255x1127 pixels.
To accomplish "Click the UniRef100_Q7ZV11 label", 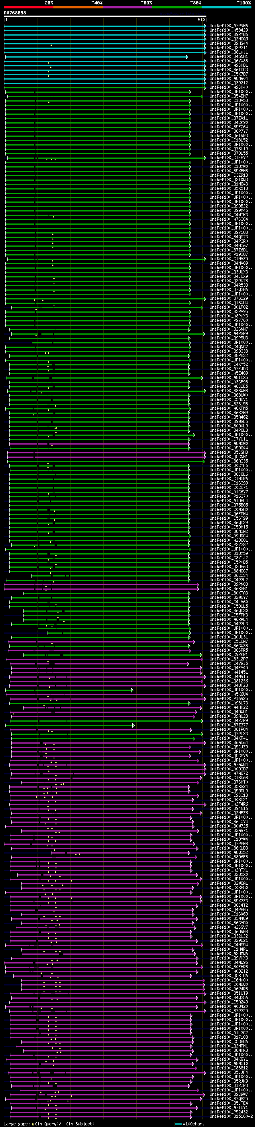I will click(229, 118).
